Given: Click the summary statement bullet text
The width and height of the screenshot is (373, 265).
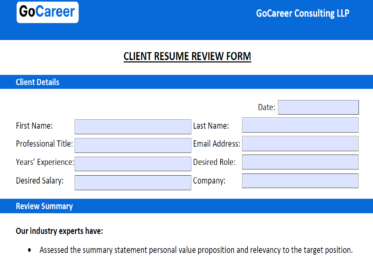Looking at the screenshot, I should (x=196, y=250).
